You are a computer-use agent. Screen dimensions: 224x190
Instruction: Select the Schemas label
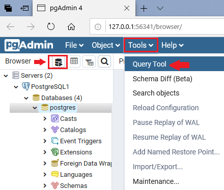click(x=74, y=185)
